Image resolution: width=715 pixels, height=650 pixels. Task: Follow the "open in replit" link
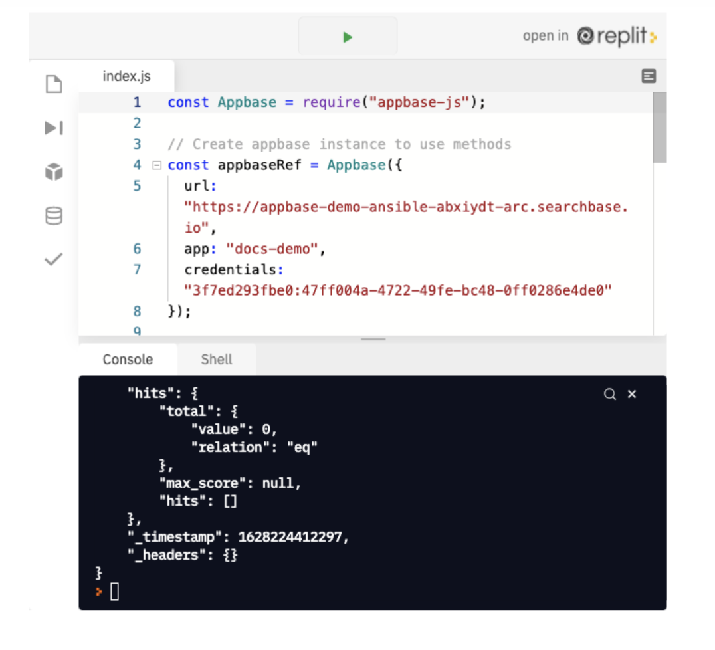(x=589, y=36)
